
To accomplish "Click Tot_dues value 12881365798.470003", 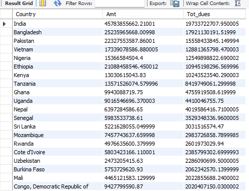I will 212,49.
